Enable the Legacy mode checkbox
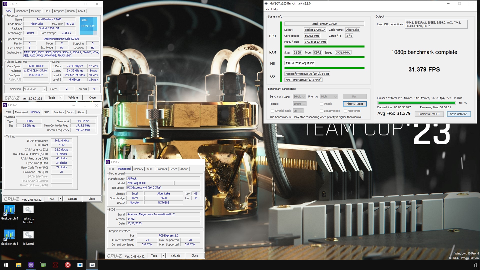This screenshot has width=480, height=270. coord(321,111)
